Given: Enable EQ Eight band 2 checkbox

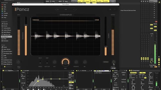Looking at the screenshot, I should pos(33,89).
